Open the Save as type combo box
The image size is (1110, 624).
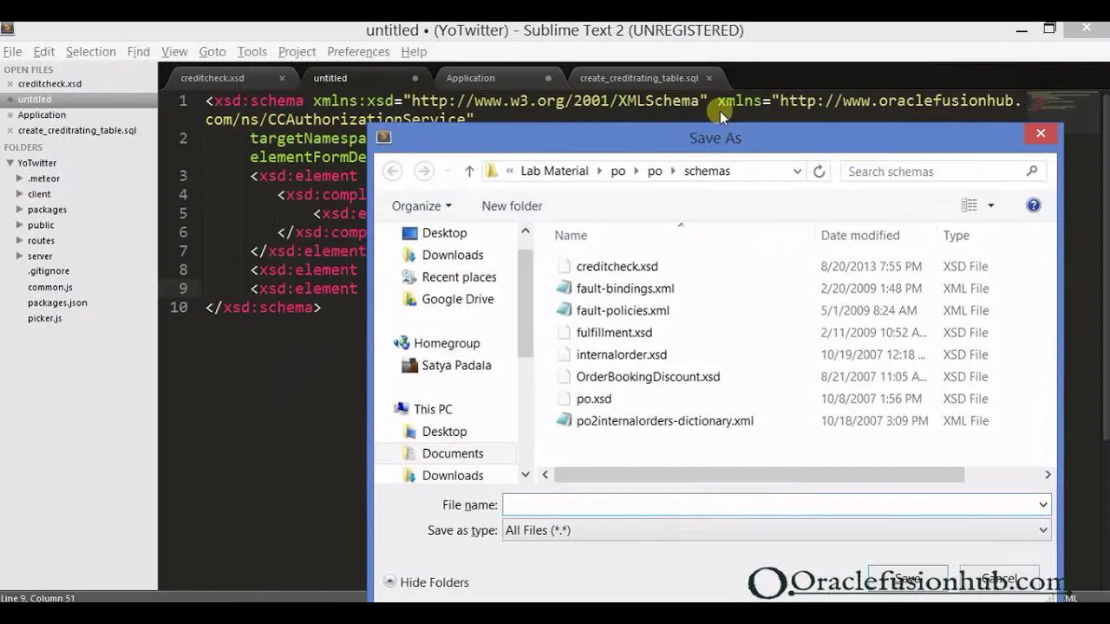[777, 530]
